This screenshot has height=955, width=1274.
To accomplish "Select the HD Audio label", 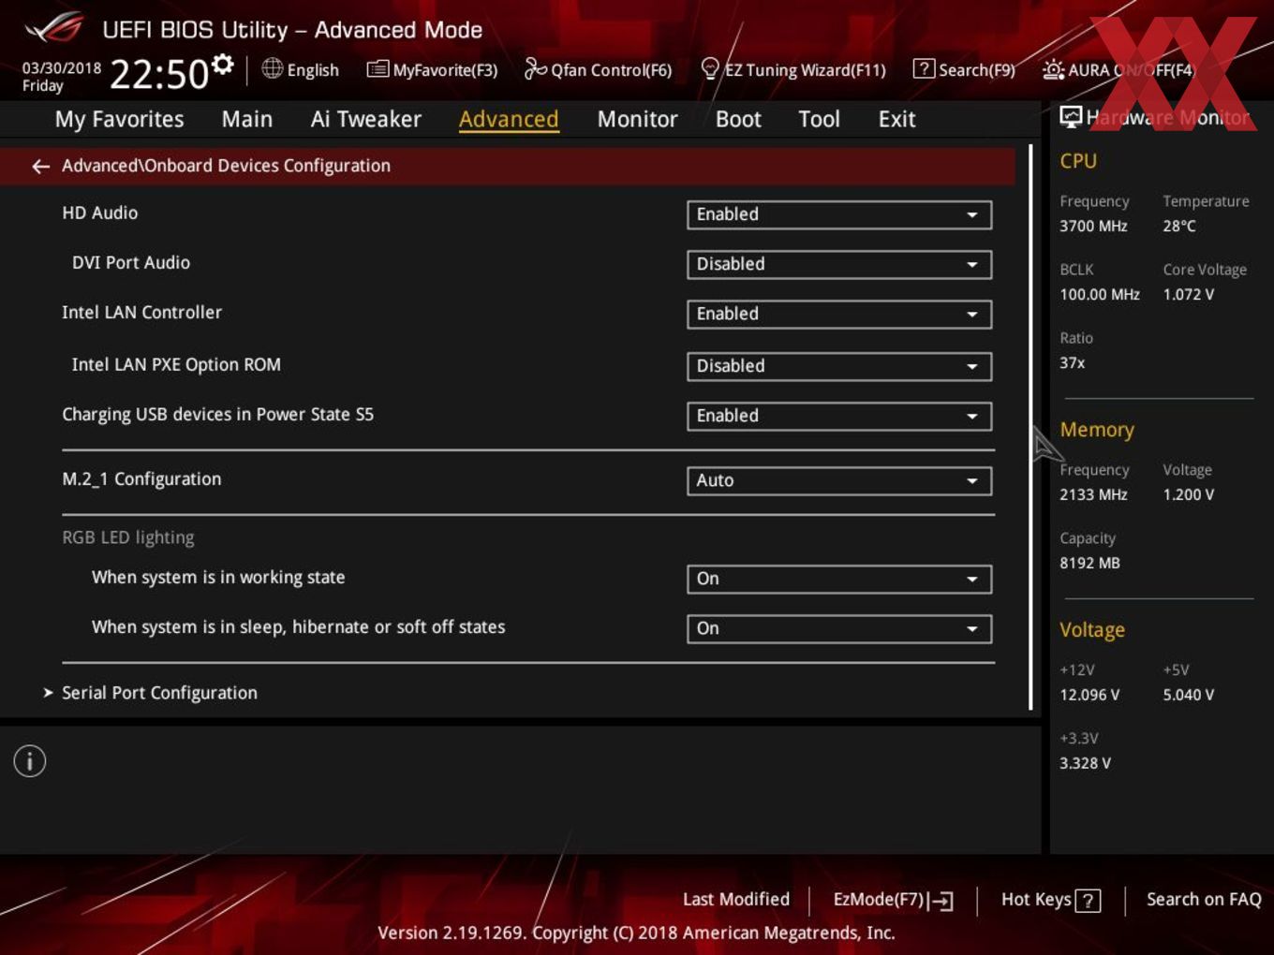I will [100, 213].
